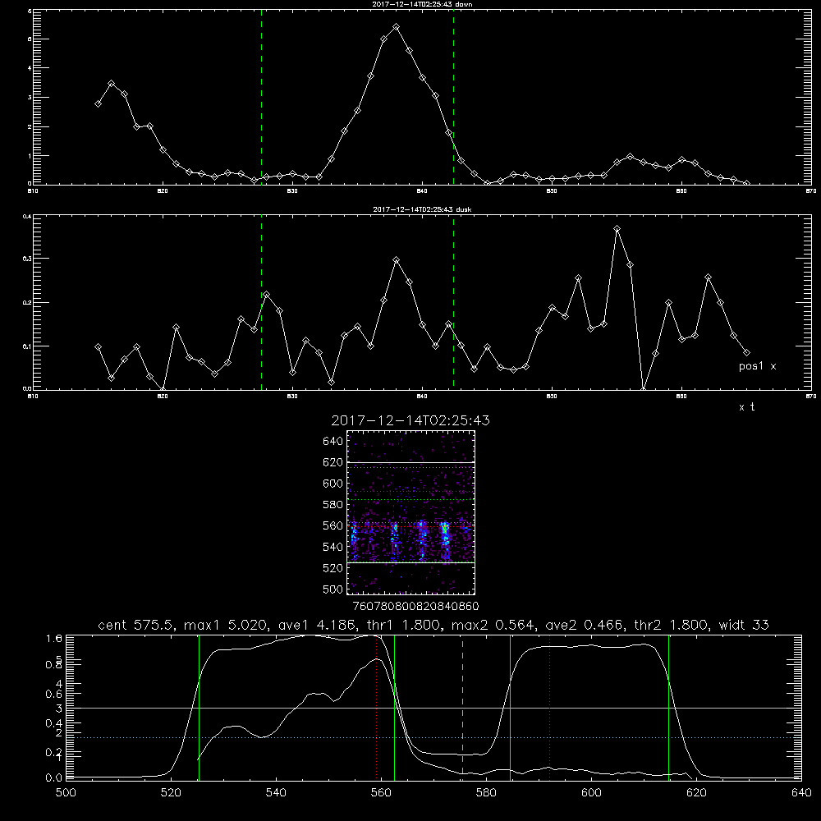Click the '560' x-axis label of bottom plot
The image size is (821, 821).
(x=381, y=793)
